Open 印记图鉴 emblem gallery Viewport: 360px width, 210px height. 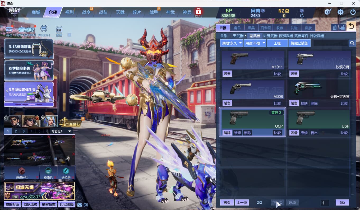click(67, 204)
